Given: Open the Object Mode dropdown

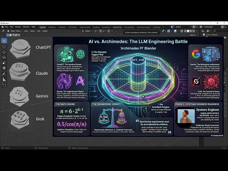Looking at the screenshot, I should coord(15,31).
